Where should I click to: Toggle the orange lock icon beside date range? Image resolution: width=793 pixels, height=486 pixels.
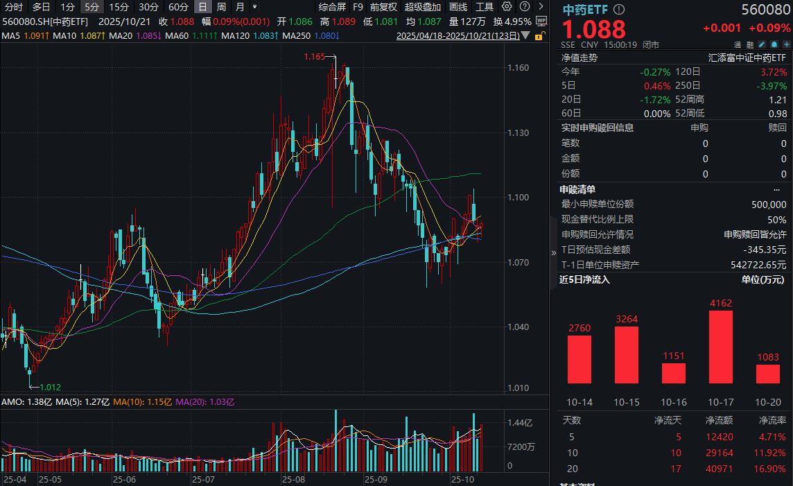539,36
